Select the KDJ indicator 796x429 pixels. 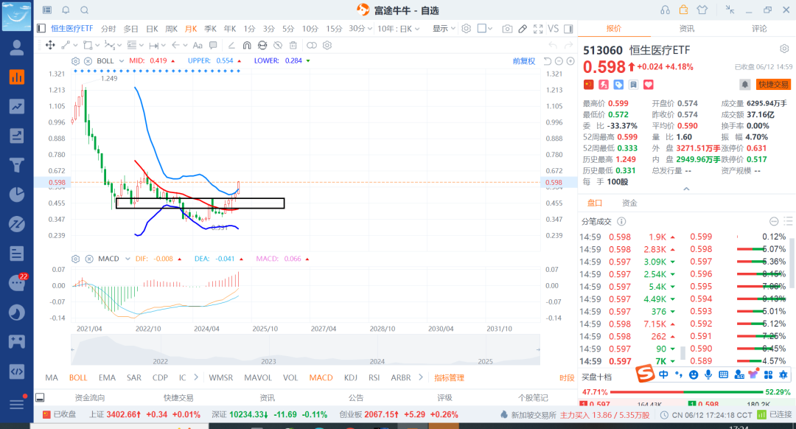point(350,377)
